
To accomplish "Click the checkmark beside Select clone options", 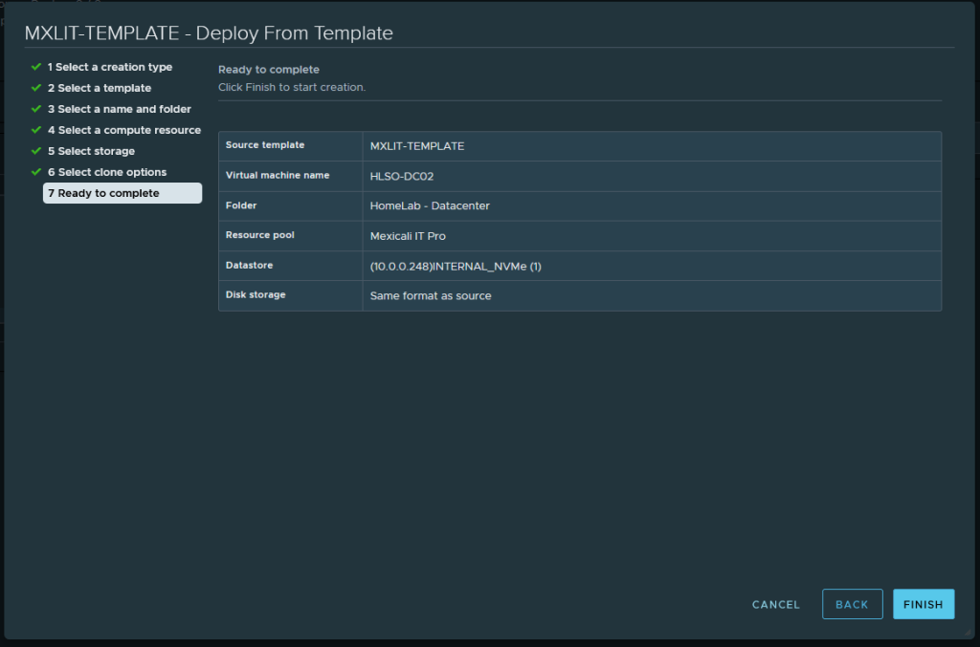I will click(x=36, y=172).
